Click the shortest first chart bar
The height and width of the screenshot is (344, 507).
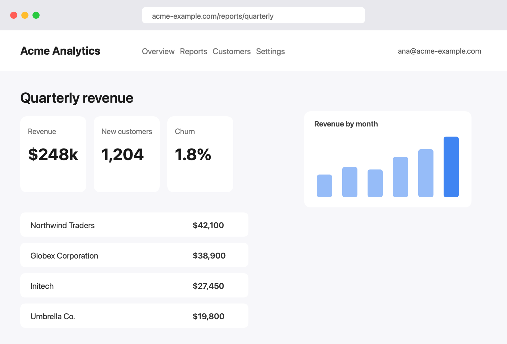(x=324, y=186)
